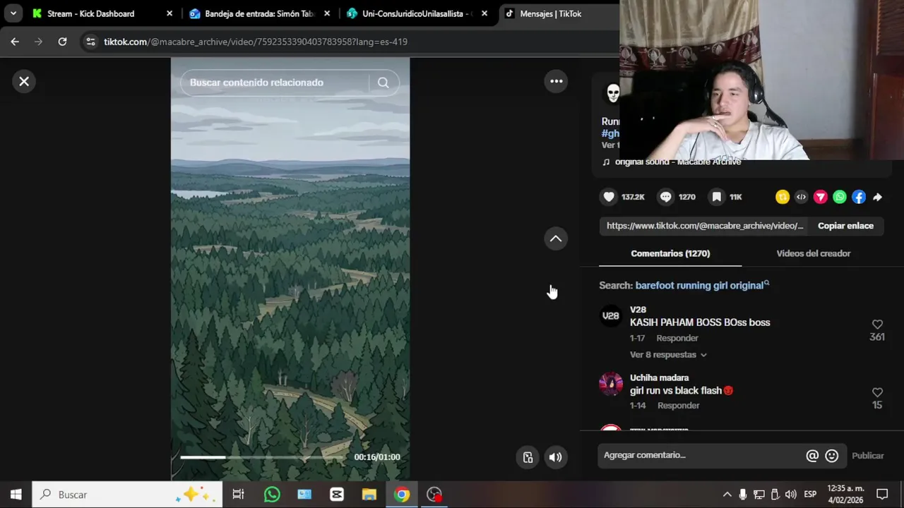Show hidden system tray icons

coord(727,495)
